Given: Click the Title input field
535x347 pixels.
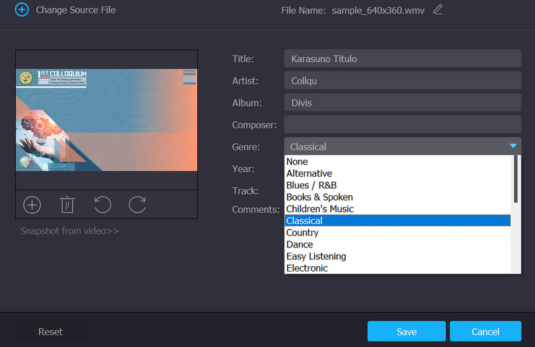Looking at the screenshot, I should (x=402, y=59).
